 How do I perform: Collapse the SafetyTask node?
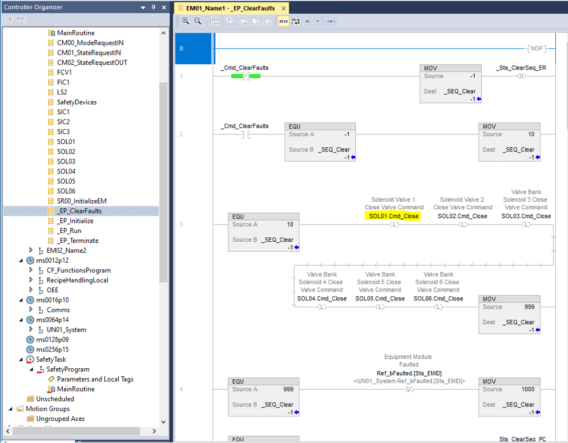(x=21, y=360)
